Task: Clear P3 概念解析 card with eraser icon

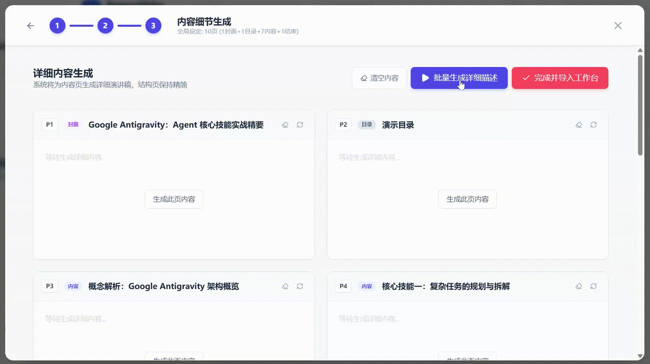Action: tap(285, 286)
